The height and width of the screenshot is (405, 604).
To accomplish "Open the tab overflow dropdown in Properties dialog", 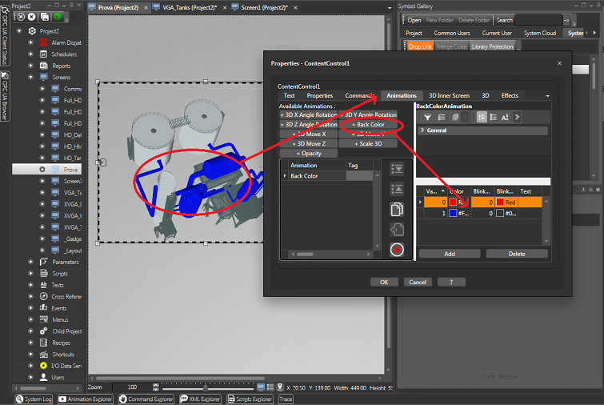I will [x=547, y=96].
